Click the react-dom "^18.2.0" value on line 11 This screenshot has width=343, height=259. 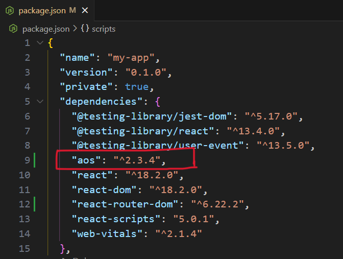point(176,190)
